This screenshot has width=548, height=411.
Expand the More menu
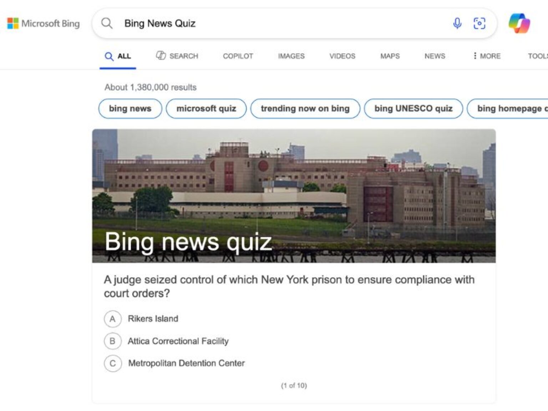[487, 56]
